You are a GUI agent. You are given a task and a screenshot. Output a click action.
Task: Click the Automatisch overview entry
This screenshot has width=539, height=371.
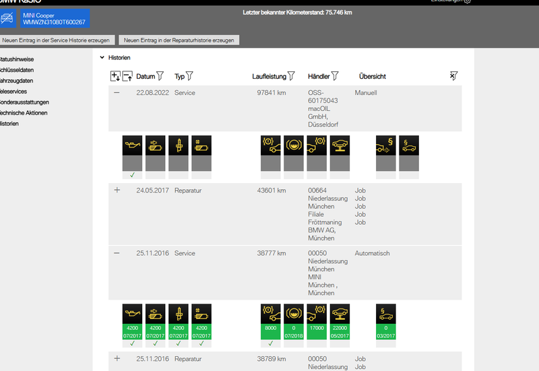coord(373,253)
